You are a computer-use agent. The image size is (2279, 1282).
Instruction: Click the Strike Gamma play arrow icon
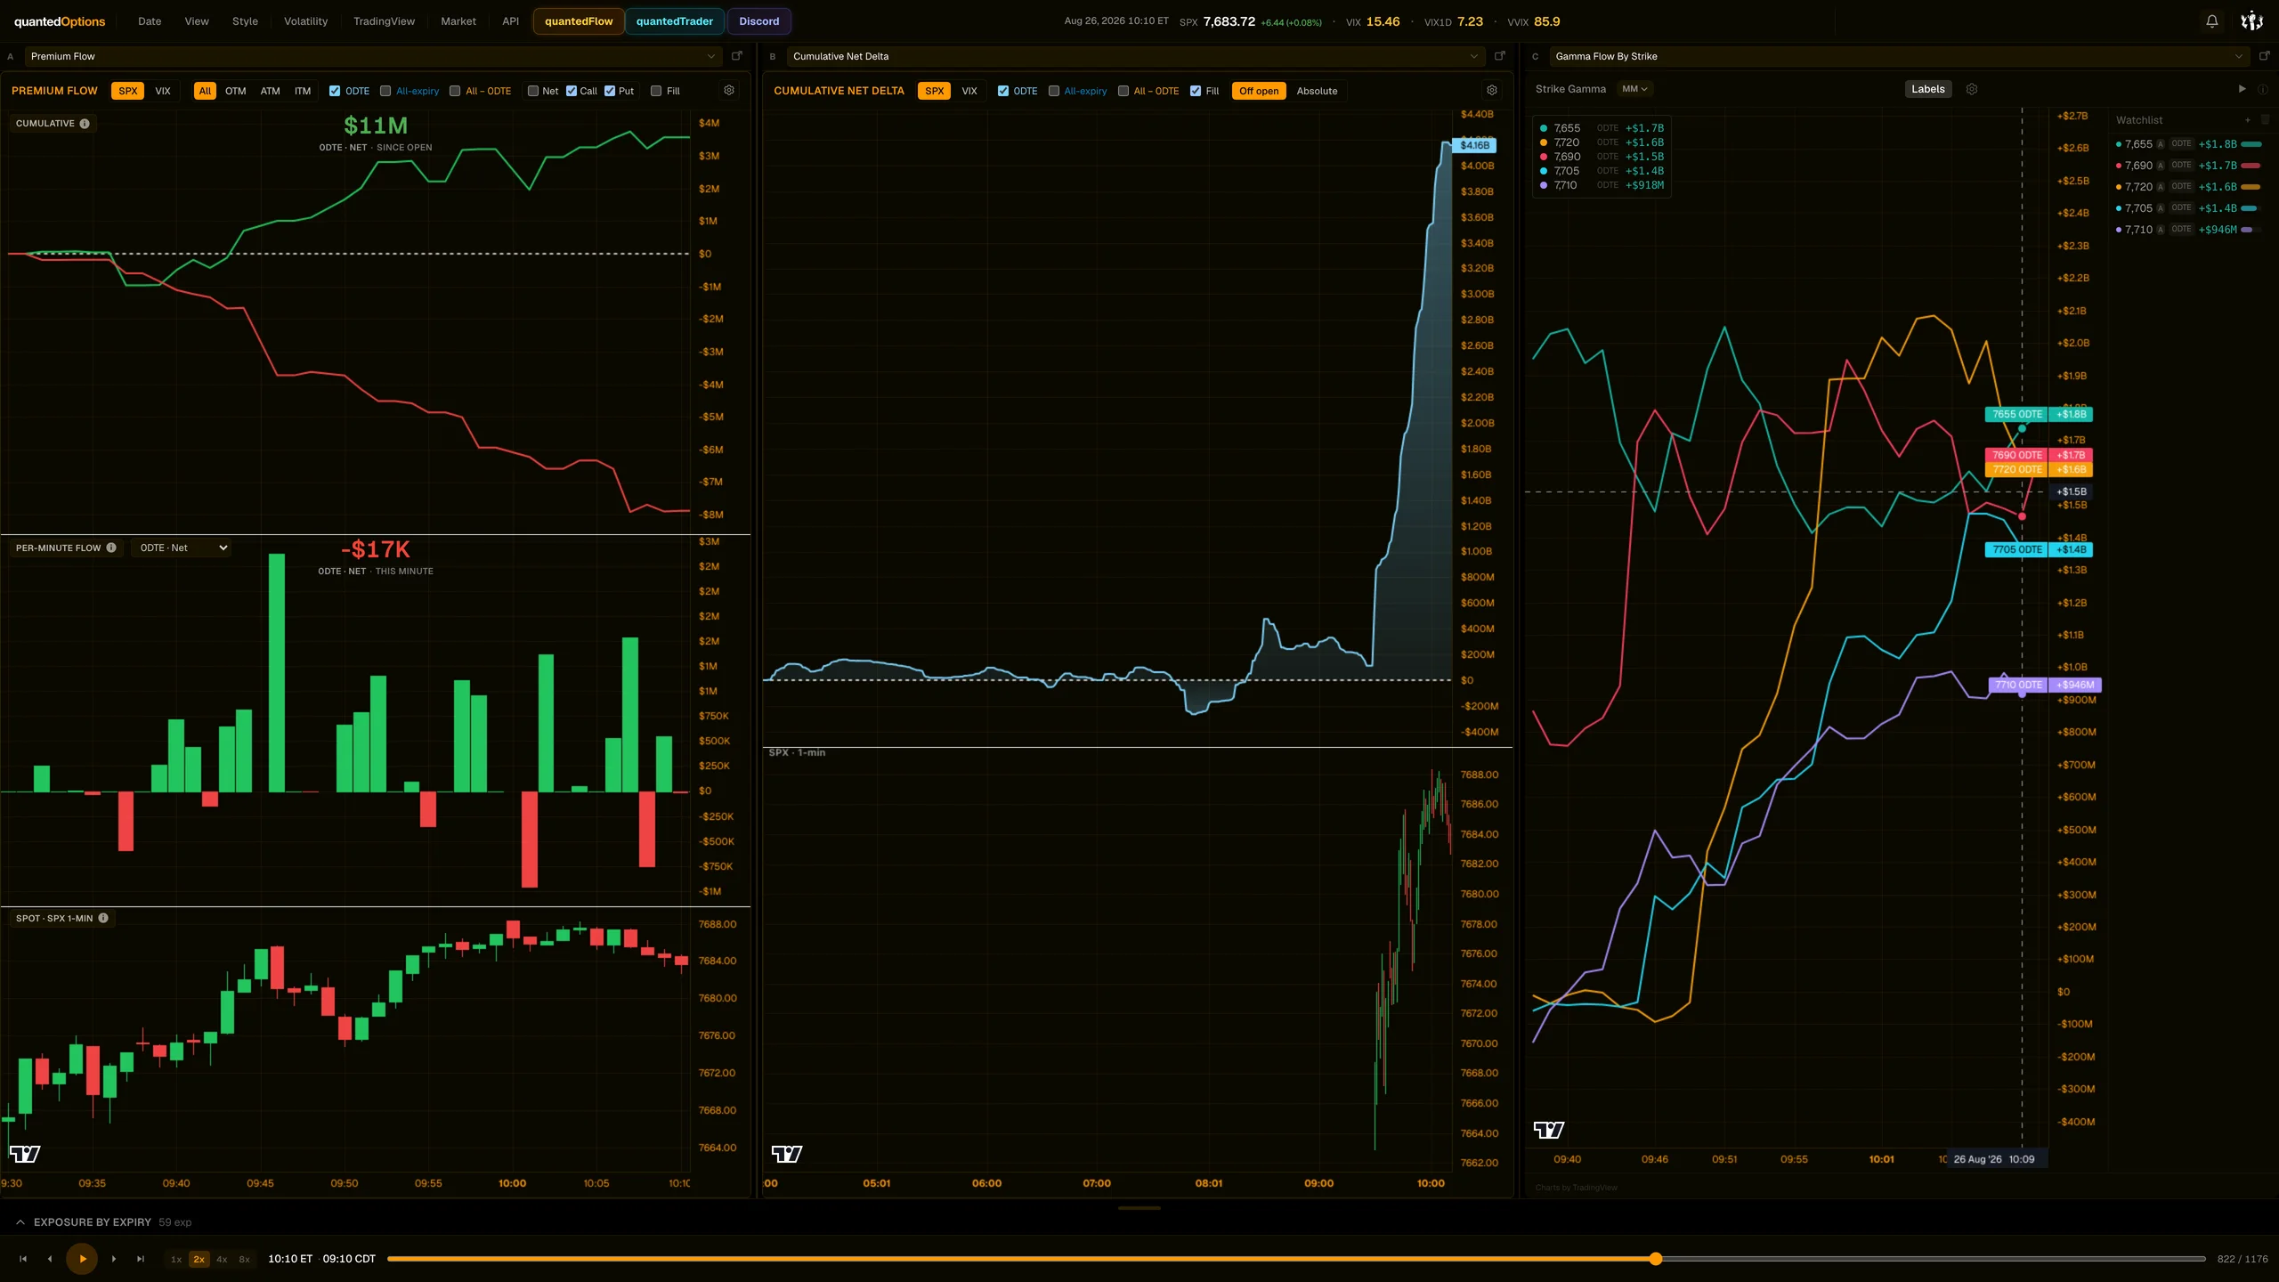pos(2242,89)
